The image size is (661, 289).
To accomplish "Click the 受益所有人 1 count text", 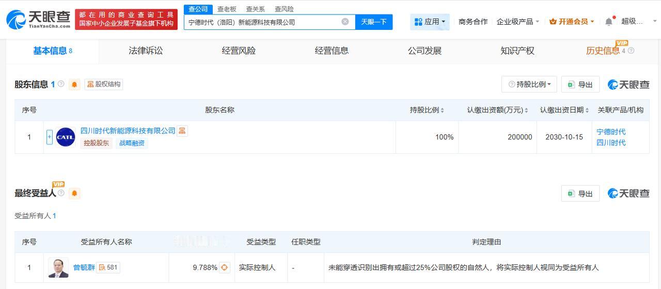I will coord(35,216).
